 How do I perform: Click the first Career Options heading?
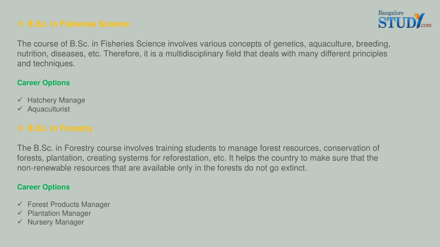click(x=43, y=83)
